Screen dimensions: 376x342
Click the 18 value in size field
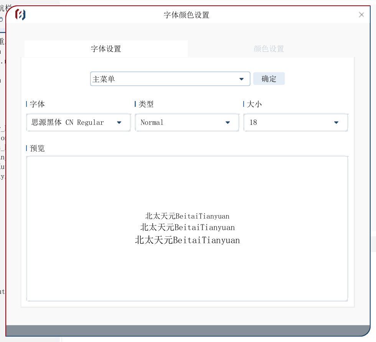(x=253, y=123)
